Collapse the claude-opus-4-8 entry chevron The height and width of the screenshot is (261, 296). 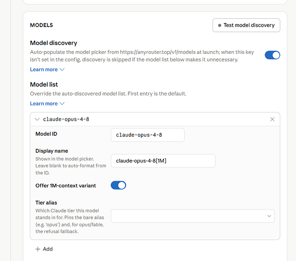(37, 119)
